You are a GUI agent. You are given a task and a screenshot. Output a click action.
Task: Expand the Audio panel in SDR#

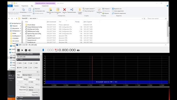28,97
